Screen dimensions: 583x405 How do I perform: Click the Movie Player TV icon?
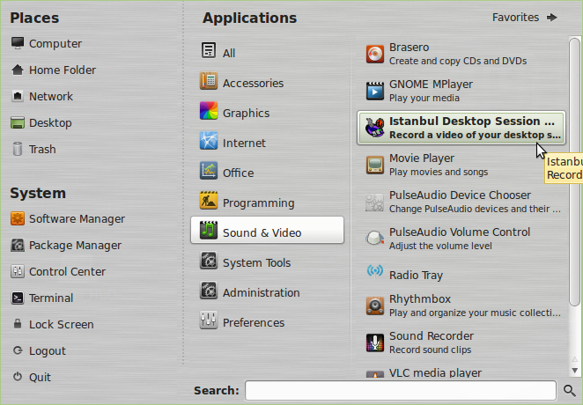(x=375, y=165)
